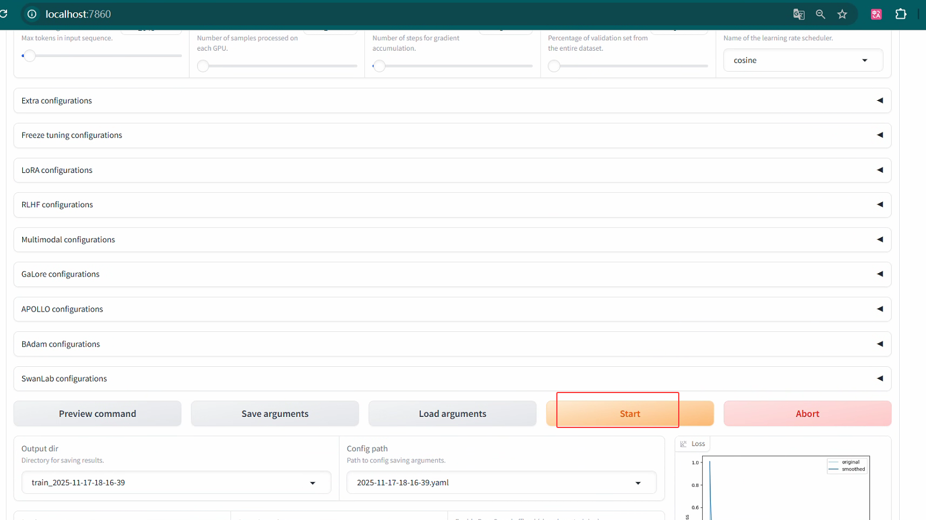Click the Abort button
This screenshot has width=926, height=520.
tap(808, 413)
